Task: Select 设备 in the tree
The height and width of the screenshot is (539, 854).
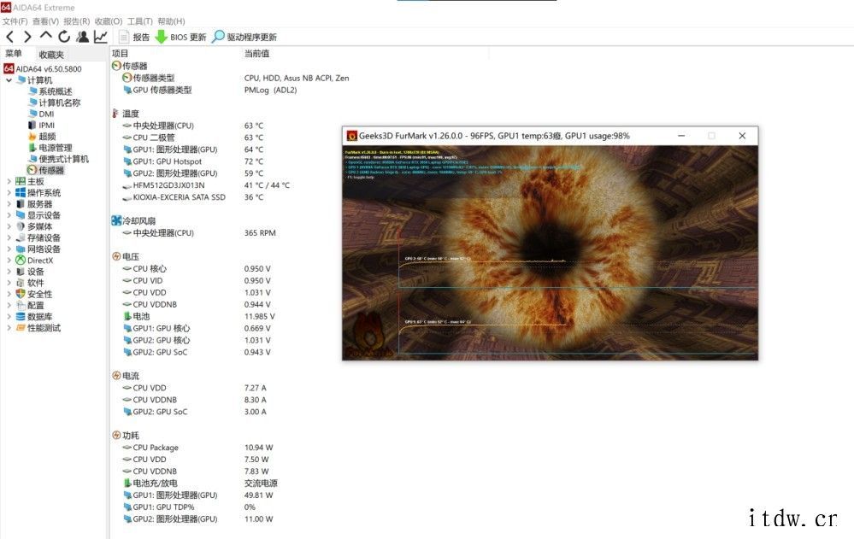Action: pyautogui.click(x=35, y=272)
